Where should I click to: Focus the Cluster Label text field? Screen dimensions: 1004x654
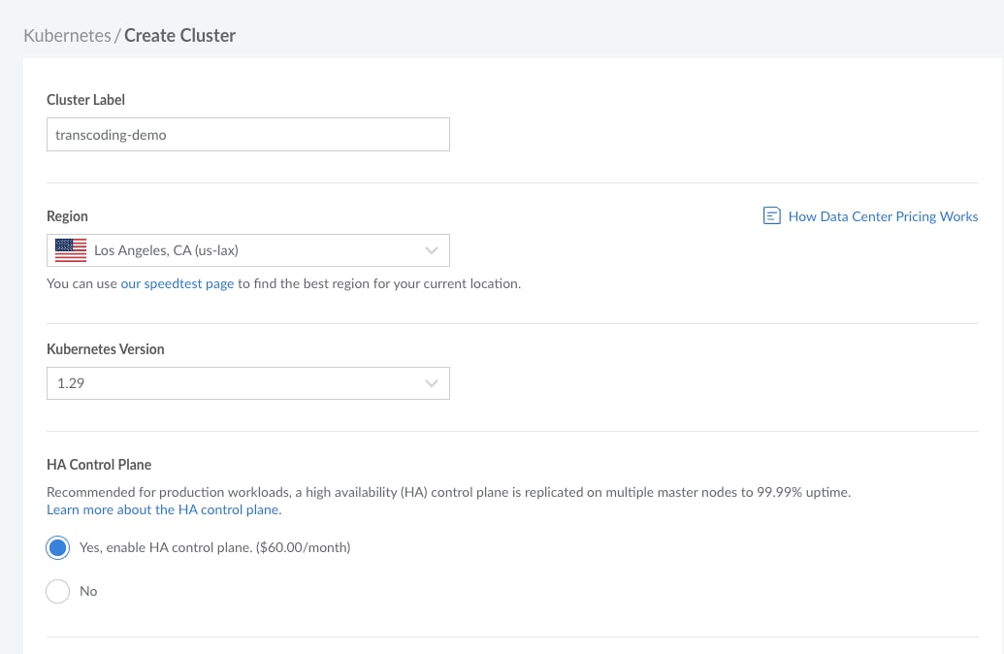[247, 135]
